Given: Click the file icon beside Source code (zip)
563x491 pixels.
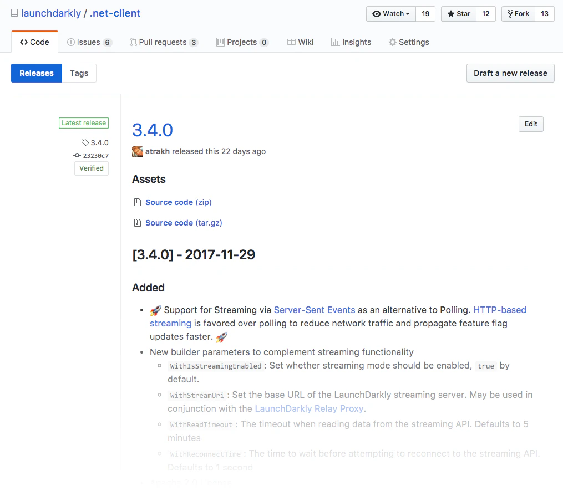Looking at the screenshot, I should [x=137, y=202].
